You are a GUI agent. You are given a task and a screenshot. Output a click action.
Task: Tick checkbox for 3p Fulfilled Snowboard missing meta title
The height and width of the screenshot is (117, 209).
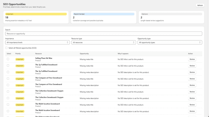(8, 66)
